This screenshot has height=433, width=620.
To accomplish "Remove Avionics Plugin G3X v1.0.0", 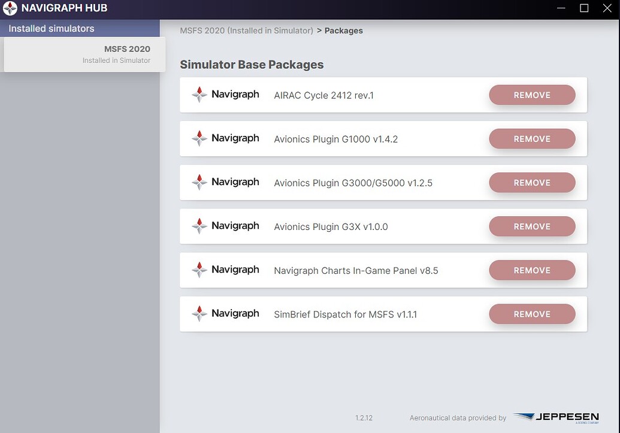I will (x=532, y=226).
